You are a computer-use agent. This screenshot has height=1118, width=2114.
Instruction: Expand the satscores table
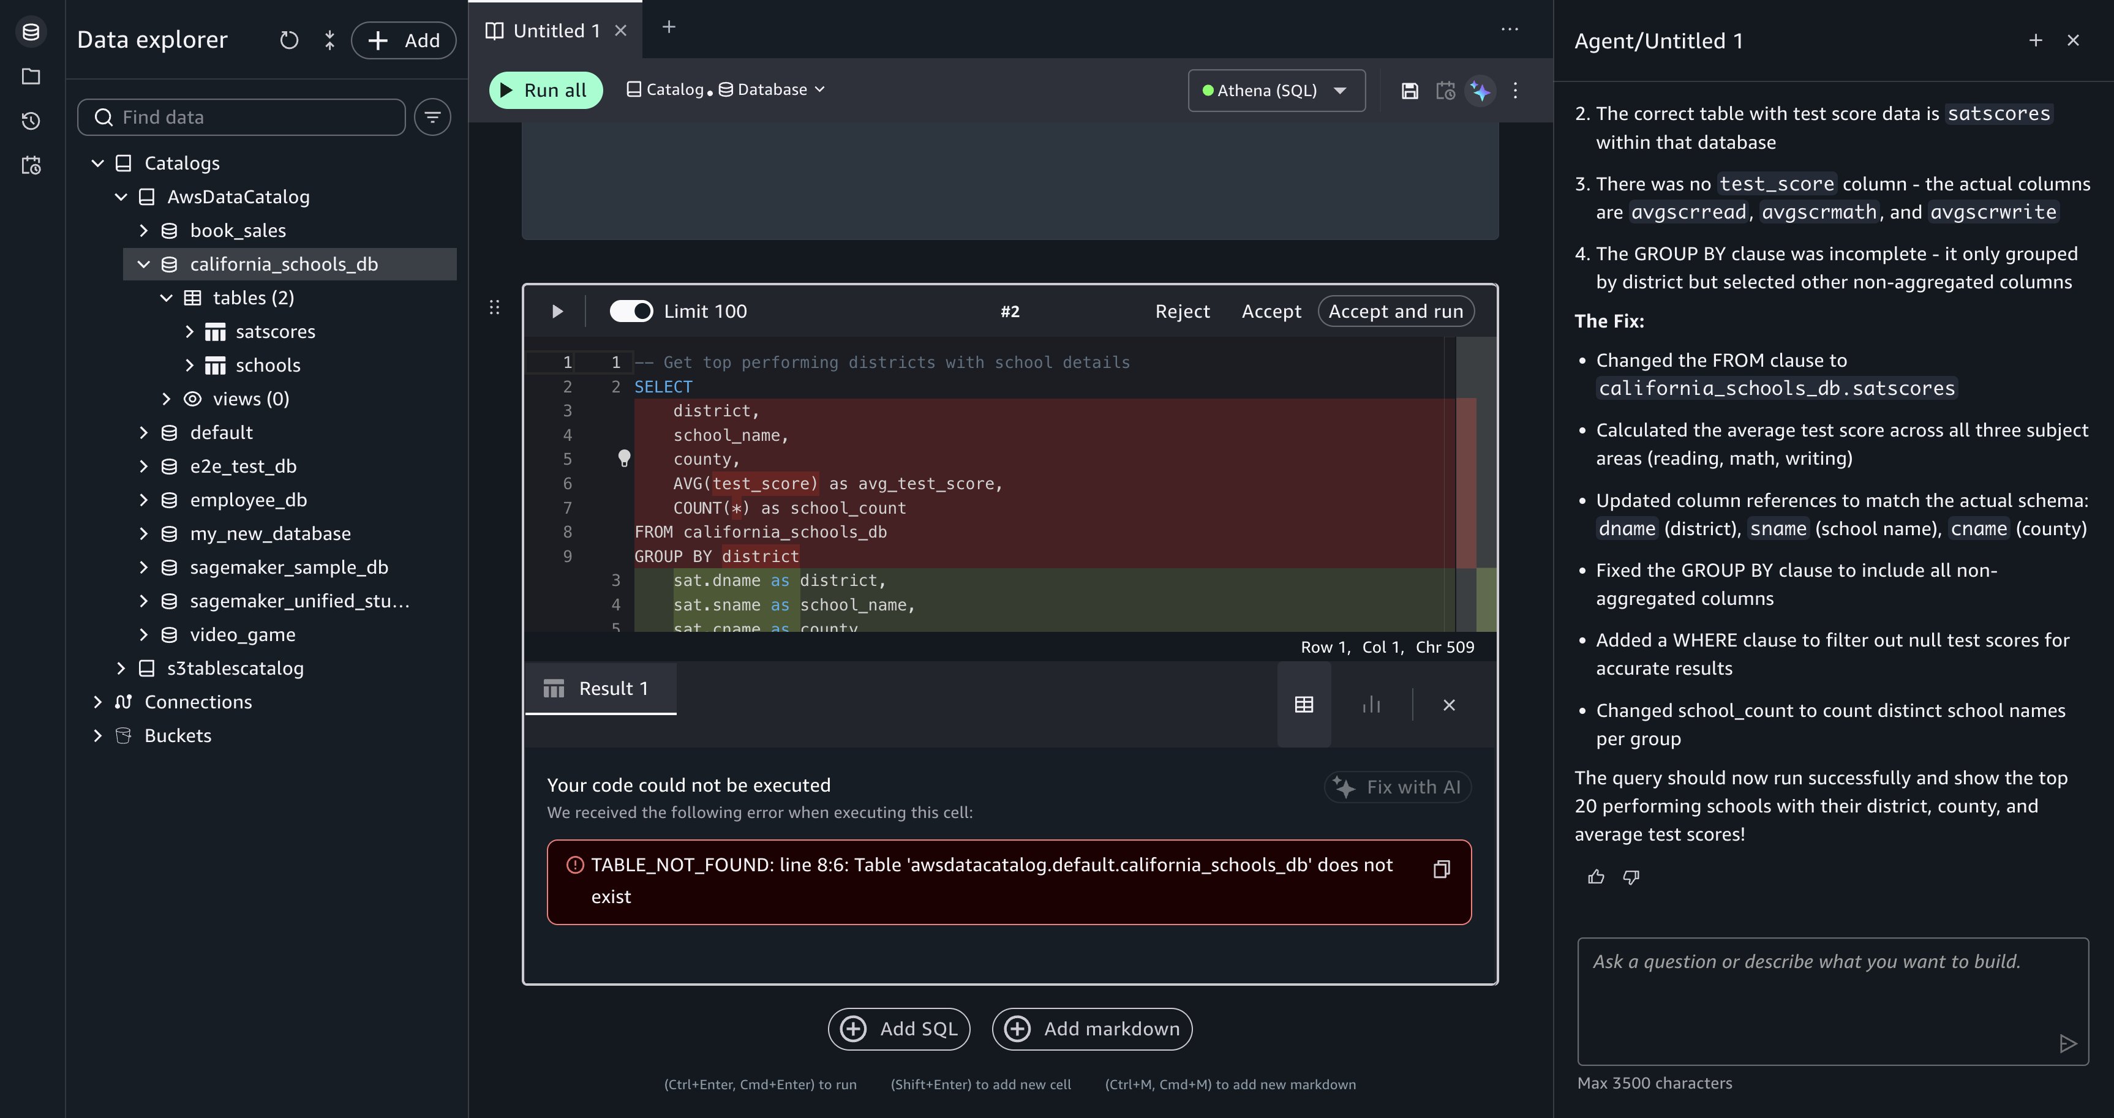pyautogui.click(x=190, y=331)
